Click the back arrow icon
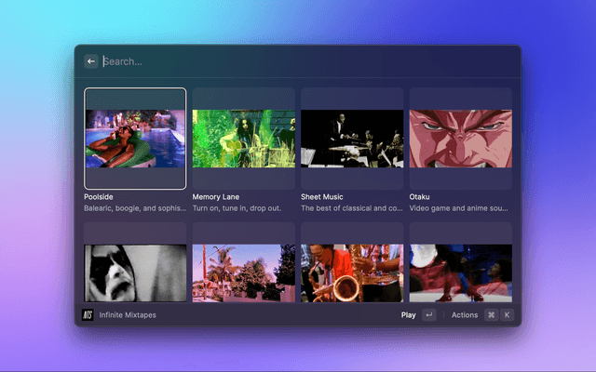The height and width of the screenshot is (372, 596). click(91, 61)
